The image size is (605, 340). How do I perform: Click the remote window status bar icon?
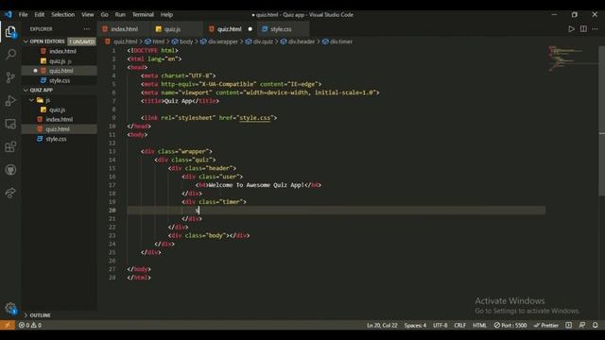[8, 325]
